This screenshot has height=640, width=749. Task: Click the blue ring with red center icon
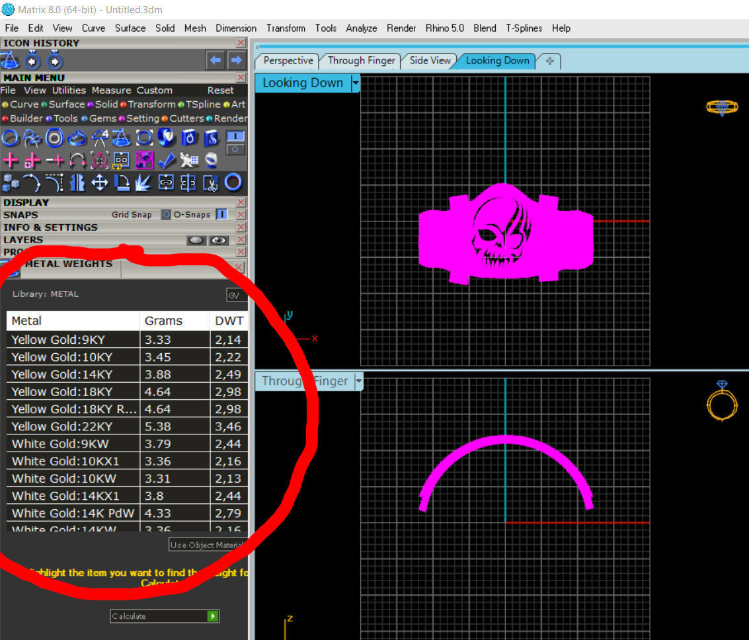pyautogui.click(x=233, y=182)
